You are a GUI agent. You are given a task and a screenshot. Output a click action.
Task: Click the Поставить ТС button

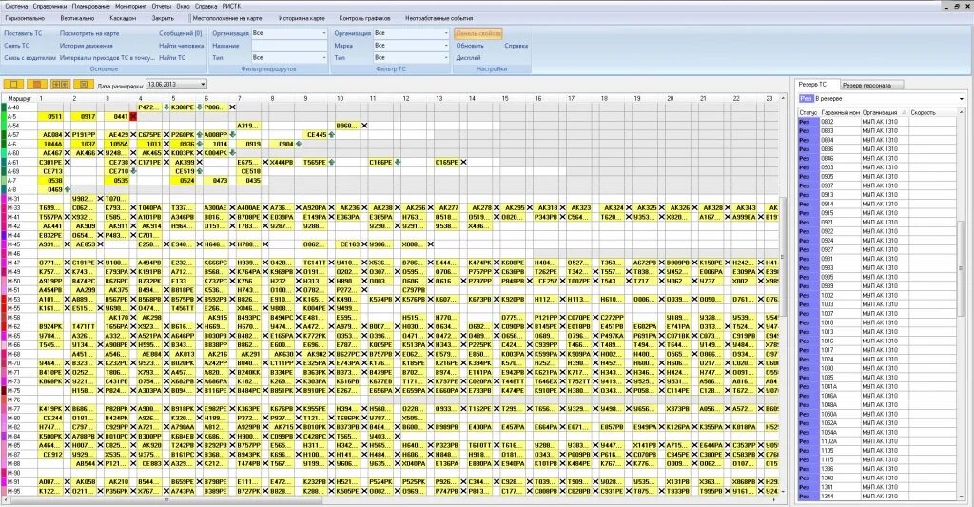(23, 33)
